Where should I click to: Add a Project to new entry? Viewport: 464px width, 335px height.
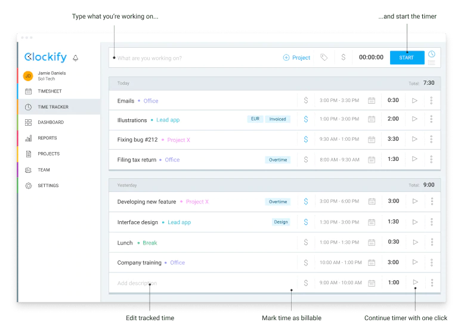pyautogui.click(x=296, y=58)
